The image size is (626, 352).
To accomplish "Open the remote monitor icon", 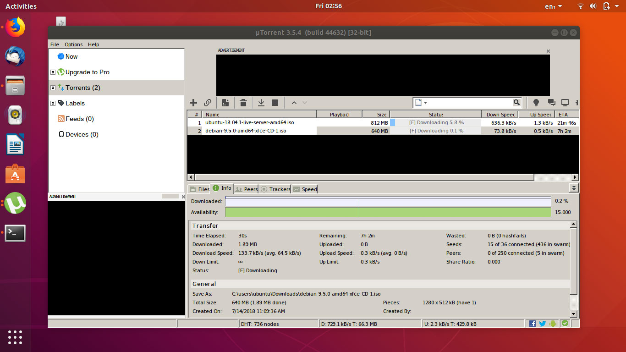I will tap(565, 103).
